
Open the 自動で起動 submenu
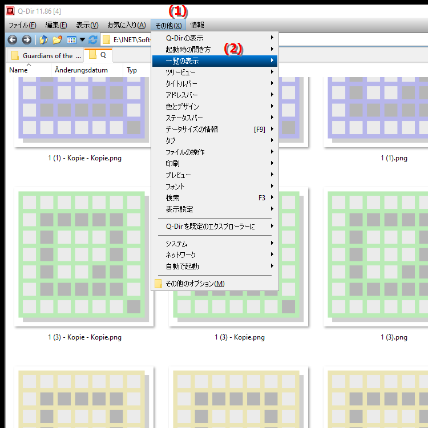[x=215, y=267]
